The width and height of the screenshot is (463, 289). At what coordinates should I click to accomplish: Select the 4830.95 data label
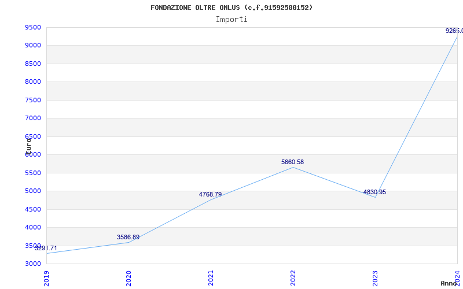[x=374, y=192]
